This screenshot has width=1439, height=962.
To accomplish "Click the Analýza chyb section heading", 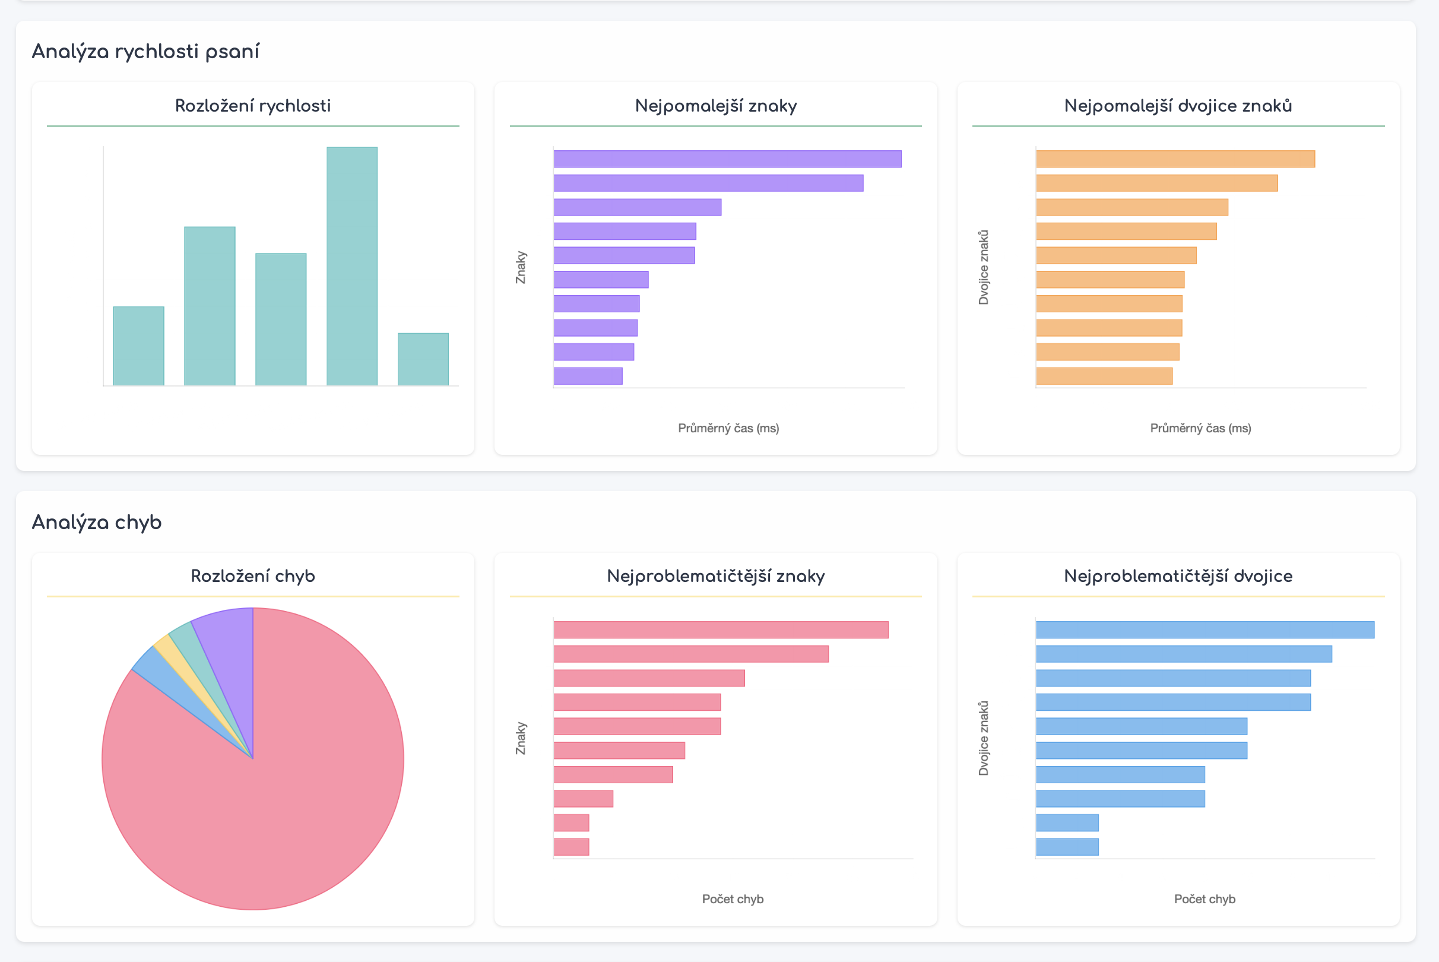I will [96, 522].
